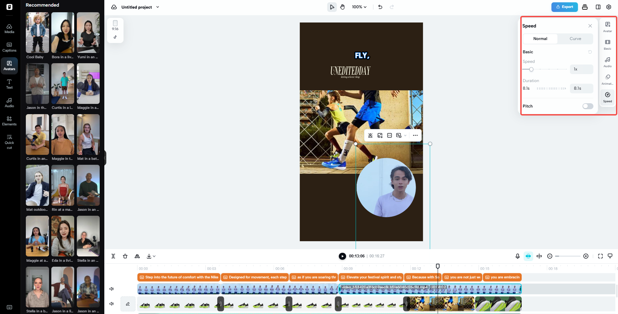Expand the 100% zoom dropdown
The width and height of the screenshot is (618, 314).
pyautogui.click(x=359, y=7)
